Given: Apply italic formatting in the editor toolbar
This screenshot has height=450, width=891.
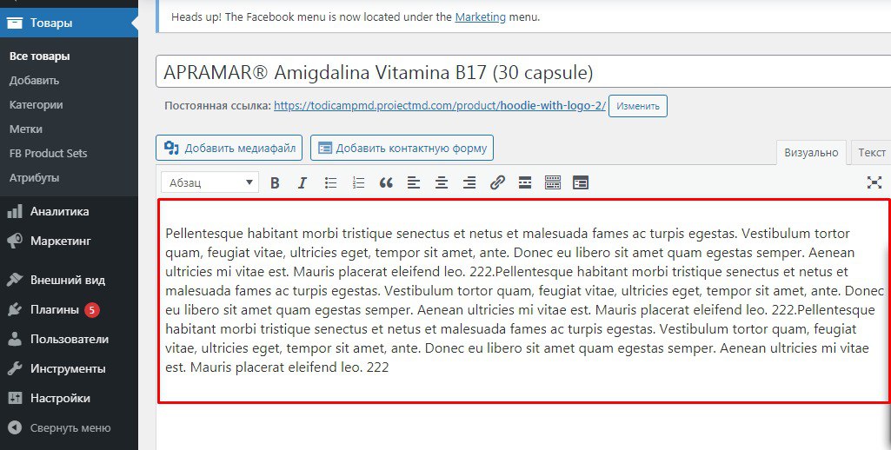Looking at the screenshot, I should [303, 182].
